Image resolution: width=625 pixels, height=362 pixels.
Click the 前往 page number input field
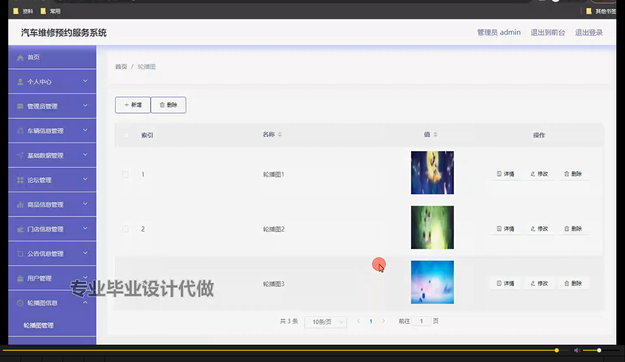pos(421,321)
